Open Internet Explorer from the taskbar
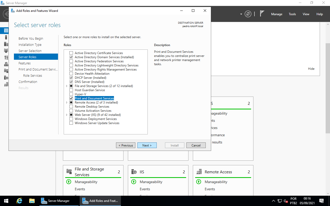Image resolution: width=330 pixels, height=206 pixels. click(19, 201)
